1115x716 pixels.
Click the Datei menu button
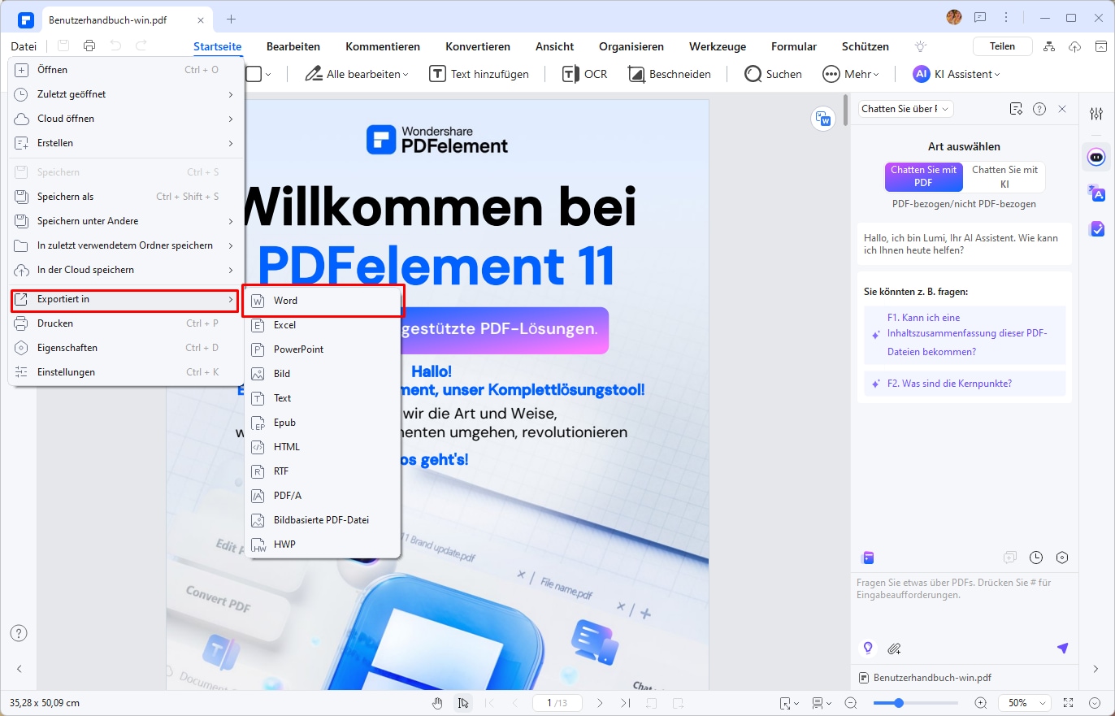(24, 46)
